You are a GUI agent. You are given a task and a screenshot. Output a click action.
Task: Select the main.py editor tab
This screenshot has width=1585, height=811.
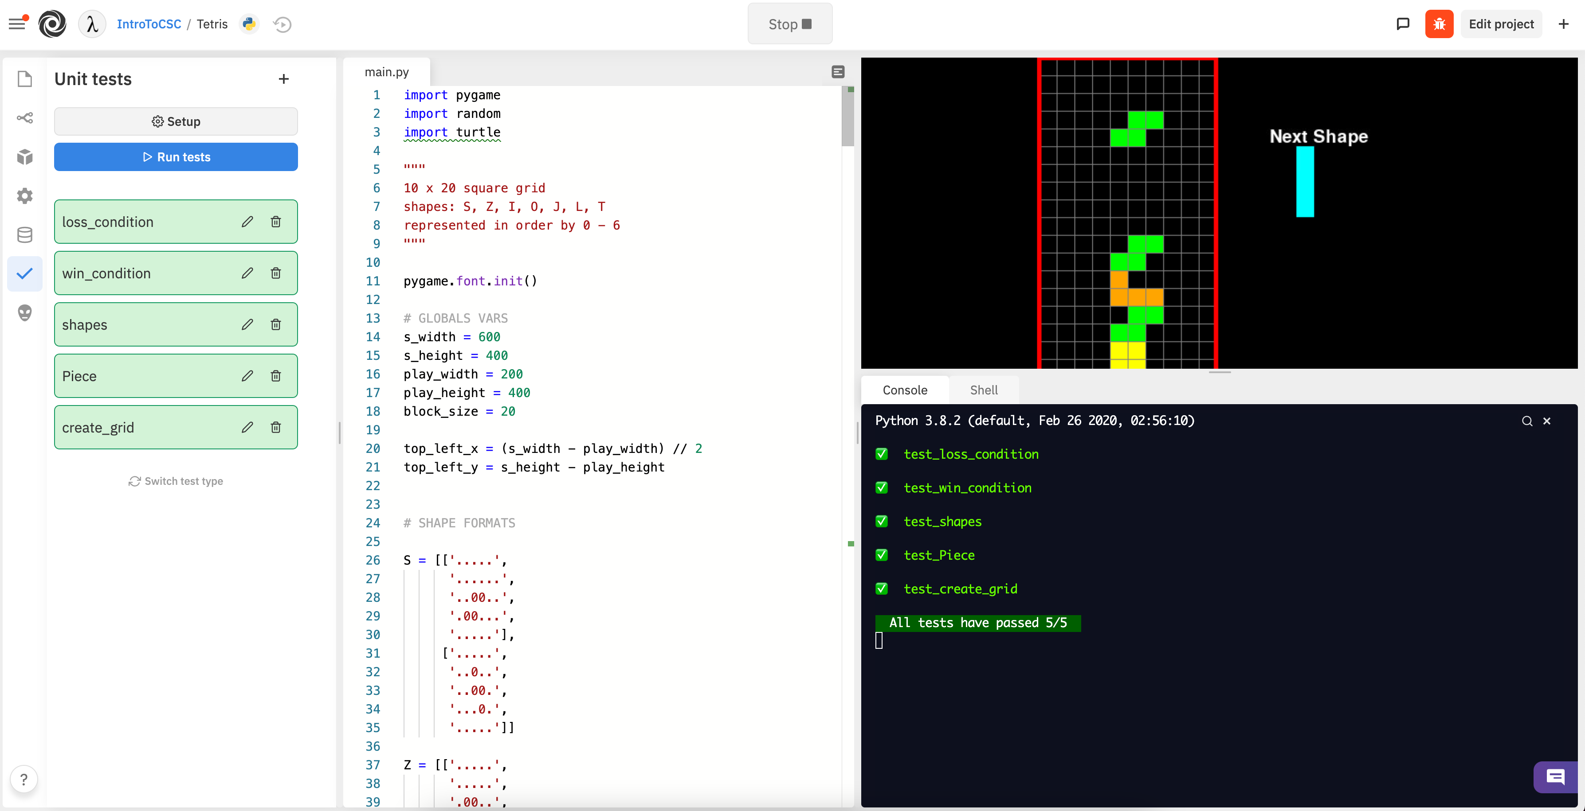386,71
